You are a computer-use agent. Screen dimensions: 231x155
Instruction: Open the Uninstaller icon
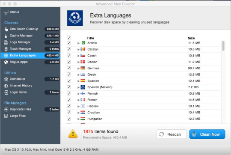pyautogui.click(x=6, y=79)
